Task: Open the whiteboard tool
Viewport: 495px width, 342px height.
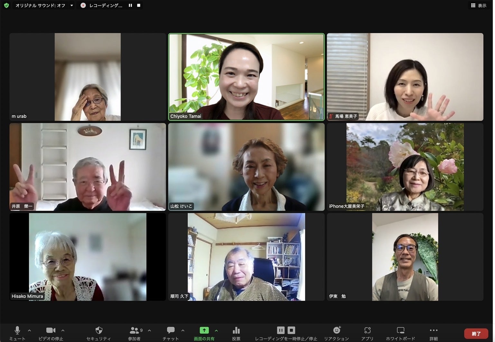Action: [400, 330]
